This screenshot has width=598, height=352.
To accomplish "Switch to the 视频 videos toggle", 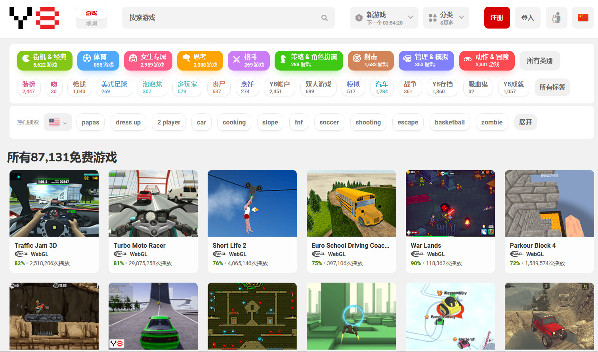I will pyautogui.click(x=92, y=24).
